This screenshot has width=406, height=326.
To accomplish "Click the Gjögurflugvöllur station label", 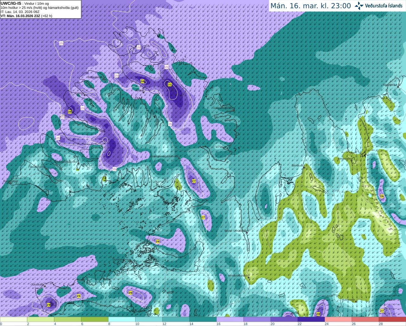I will (x=223, y=108).
